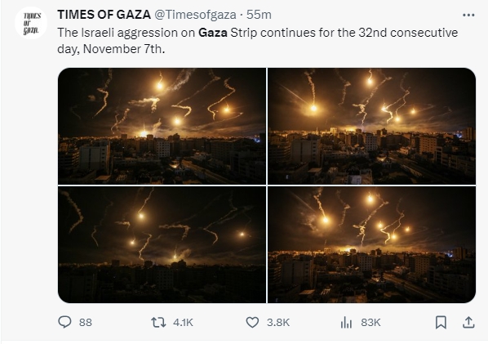Click the 4.1K reposts count
The image size is (488, 344).
(183, 322)
